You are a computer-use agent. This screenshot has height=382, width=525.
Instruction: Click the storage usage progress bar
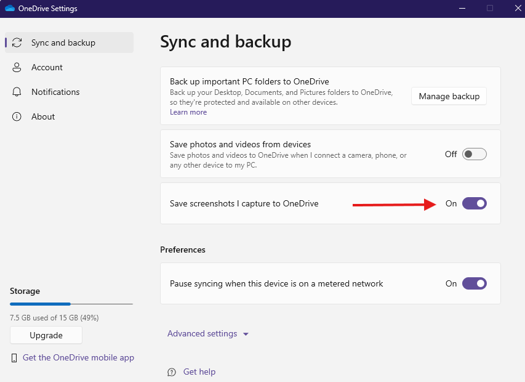[x=71, y=304]
